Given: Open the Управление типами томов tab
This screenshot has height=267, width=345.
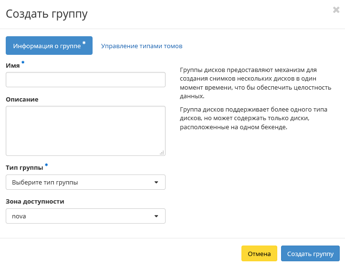Looking at the screenshot, I should pos(141,46).
